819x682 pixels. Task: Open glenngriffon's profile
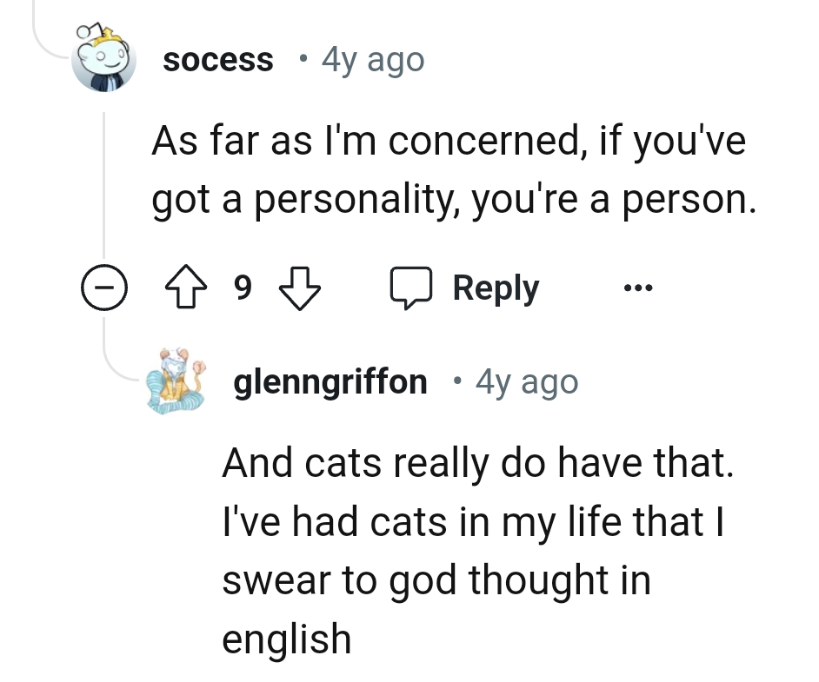330,381
